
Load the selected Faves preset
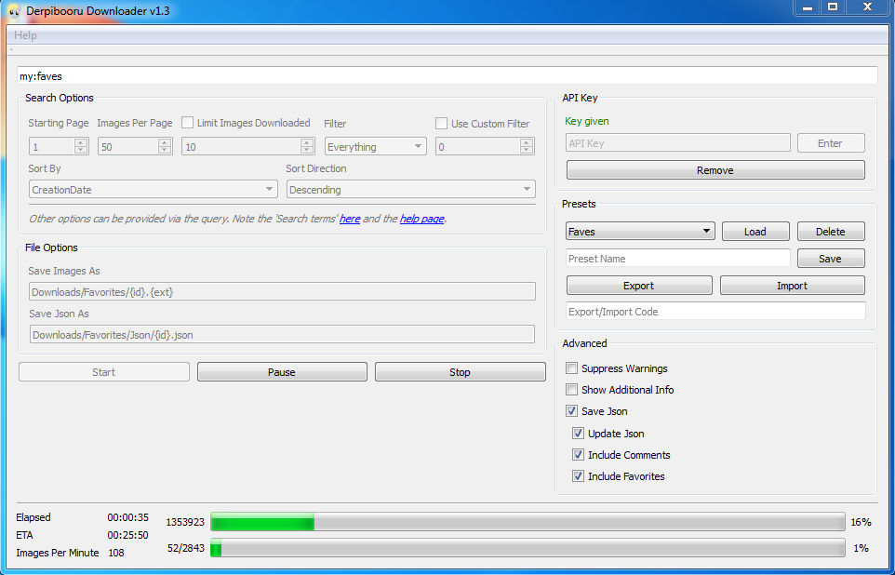[755, 232]
